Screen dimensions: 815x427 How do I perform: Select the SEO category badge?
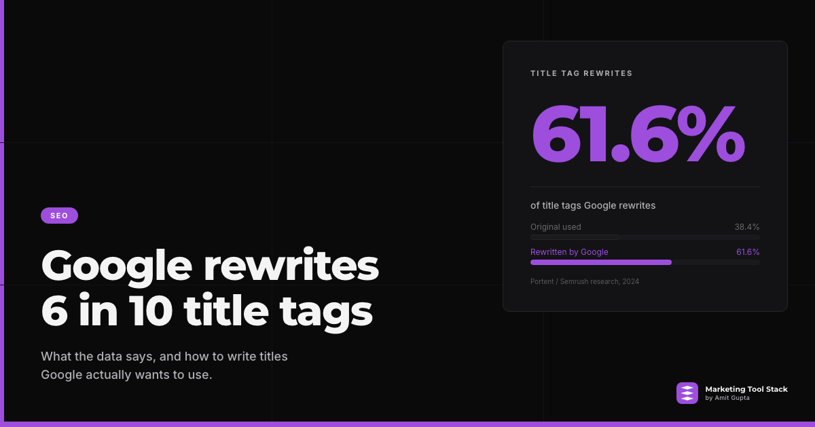[x=59, y=216]
